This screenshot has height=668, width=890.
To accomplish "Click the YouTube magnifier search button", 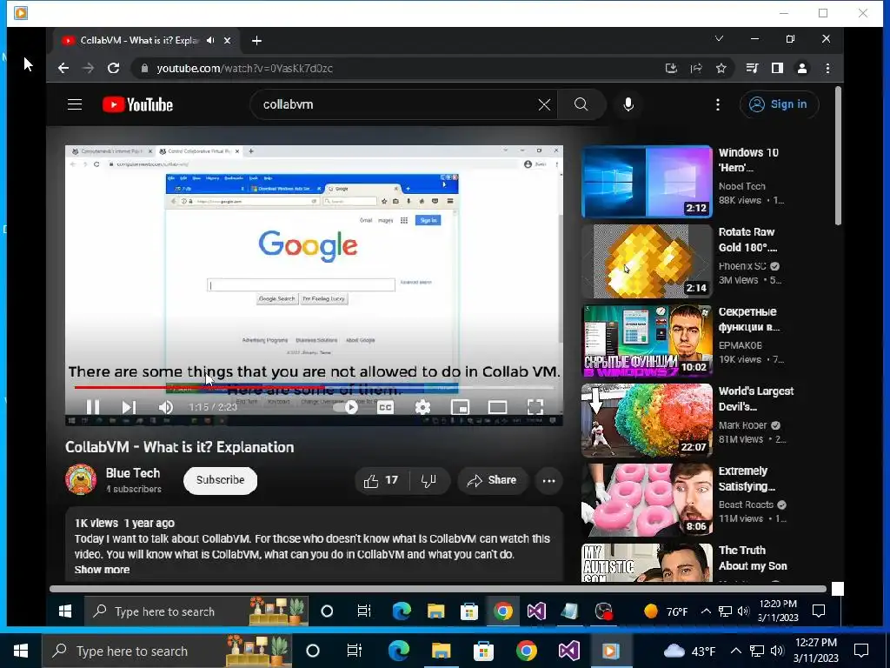I will click(x=581, y=104).
